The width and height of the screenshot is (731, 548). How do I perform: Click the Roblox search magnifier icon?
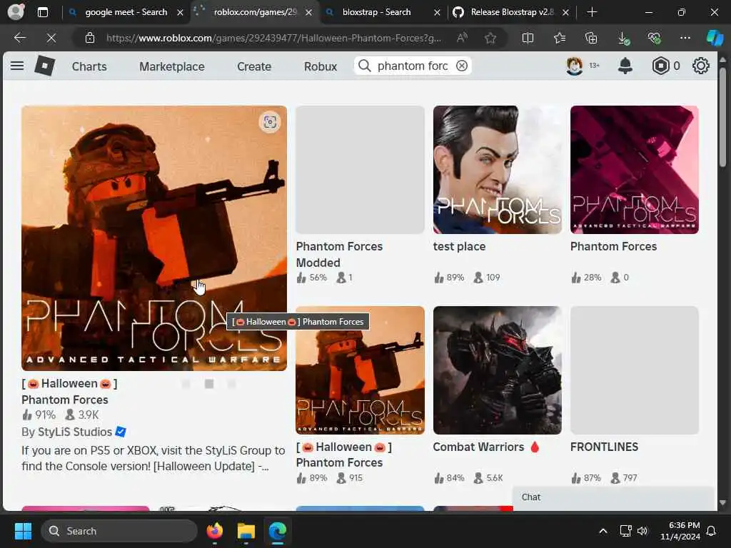coord(365,66)
